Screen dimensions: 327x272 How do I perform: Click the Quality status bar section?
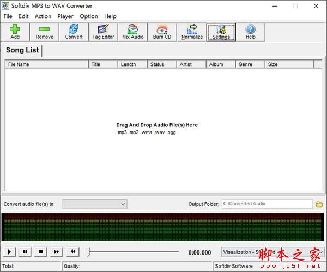(x=137, y=266)
